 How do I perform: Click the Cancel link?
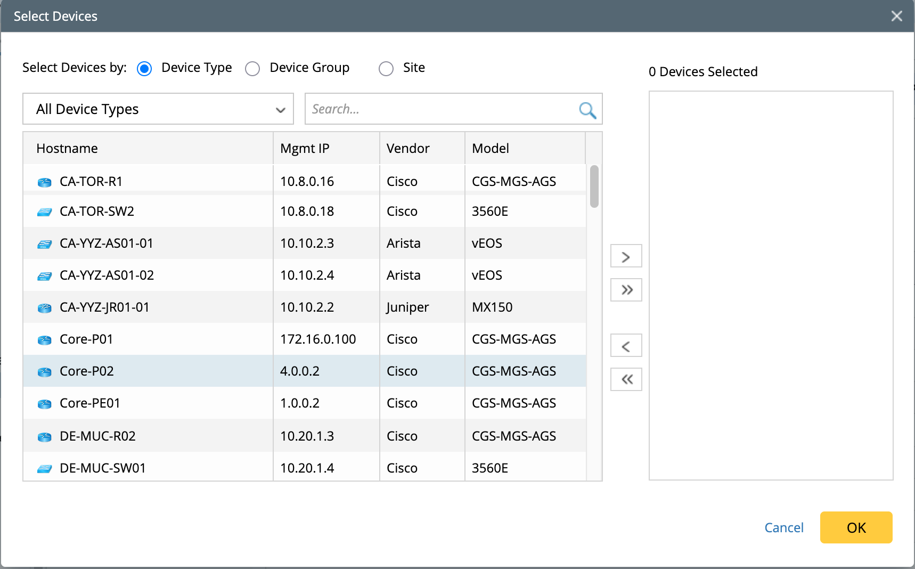(x=783, y=528)
